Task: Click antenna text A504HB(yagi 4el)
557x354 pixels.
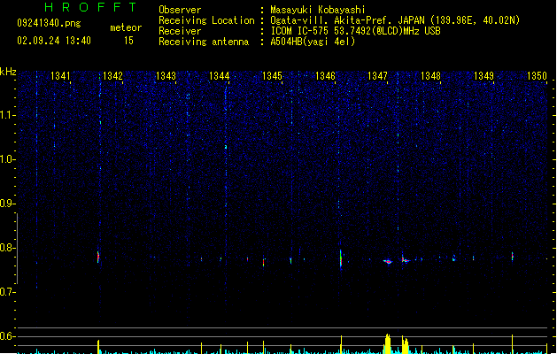Action: (313, 42)
